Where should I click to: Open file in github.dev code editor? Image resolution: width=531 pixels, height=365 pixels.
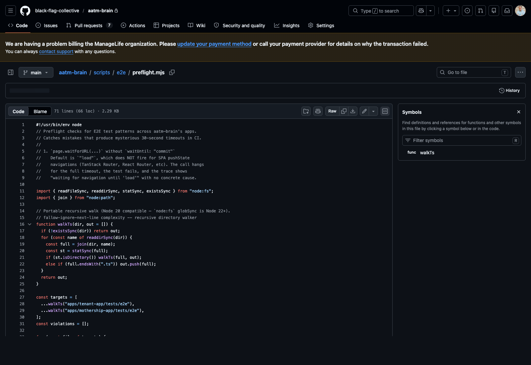point(385,111)
